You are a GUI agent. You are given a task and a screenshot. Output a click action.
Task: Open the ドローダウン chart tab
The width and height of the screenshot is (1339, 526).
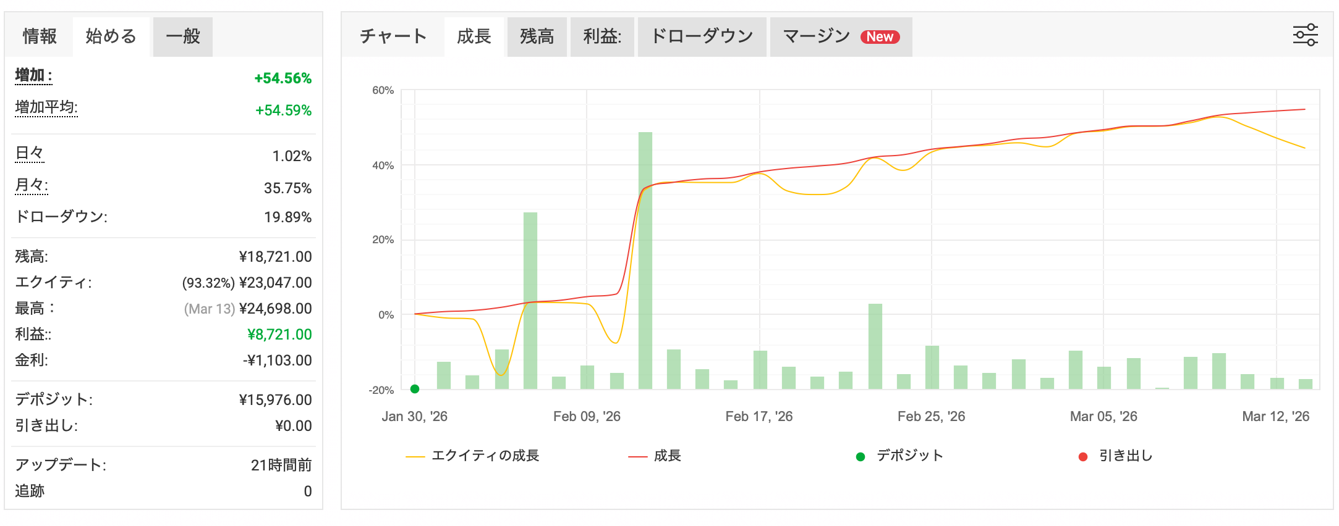coord(702,36)
